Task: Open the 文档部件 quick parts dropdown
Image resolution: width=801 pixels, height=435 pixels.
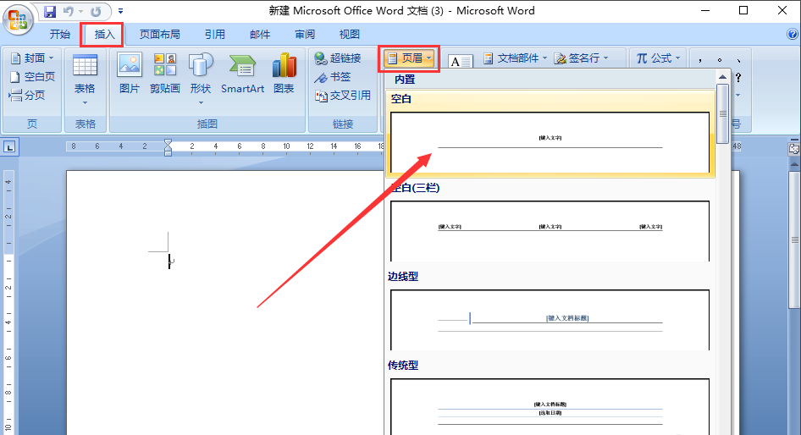Action: tap(515, 58)
